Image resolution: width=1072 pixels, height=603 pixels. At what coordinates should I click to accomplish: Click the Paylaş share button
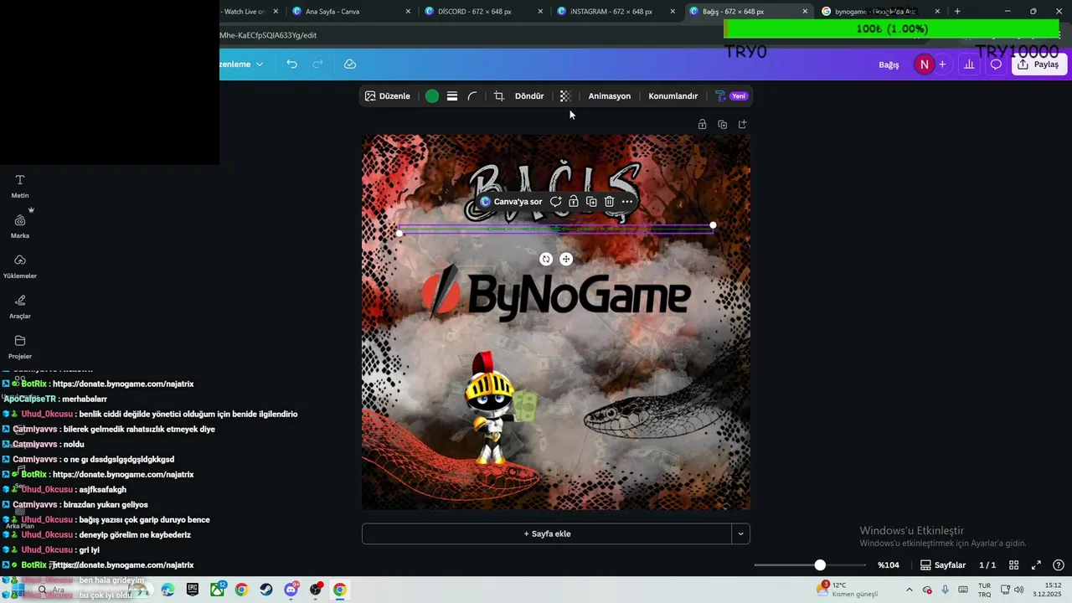[x=1038, y=64]
